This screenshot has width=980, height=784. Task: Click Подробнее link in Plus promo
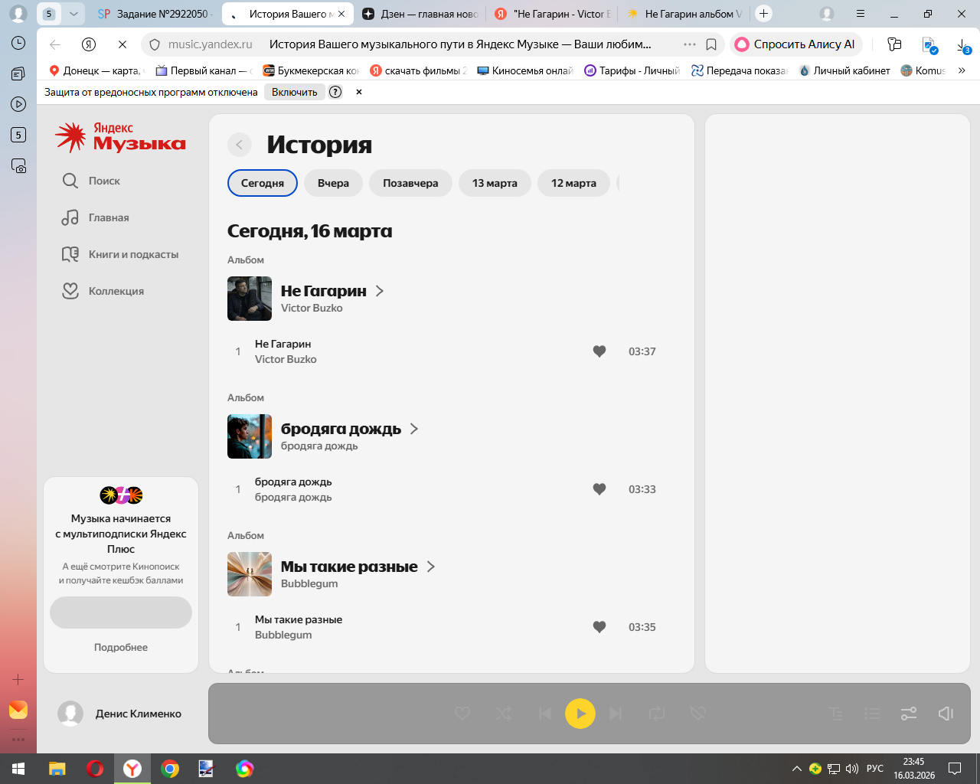(x=121, y=647)
